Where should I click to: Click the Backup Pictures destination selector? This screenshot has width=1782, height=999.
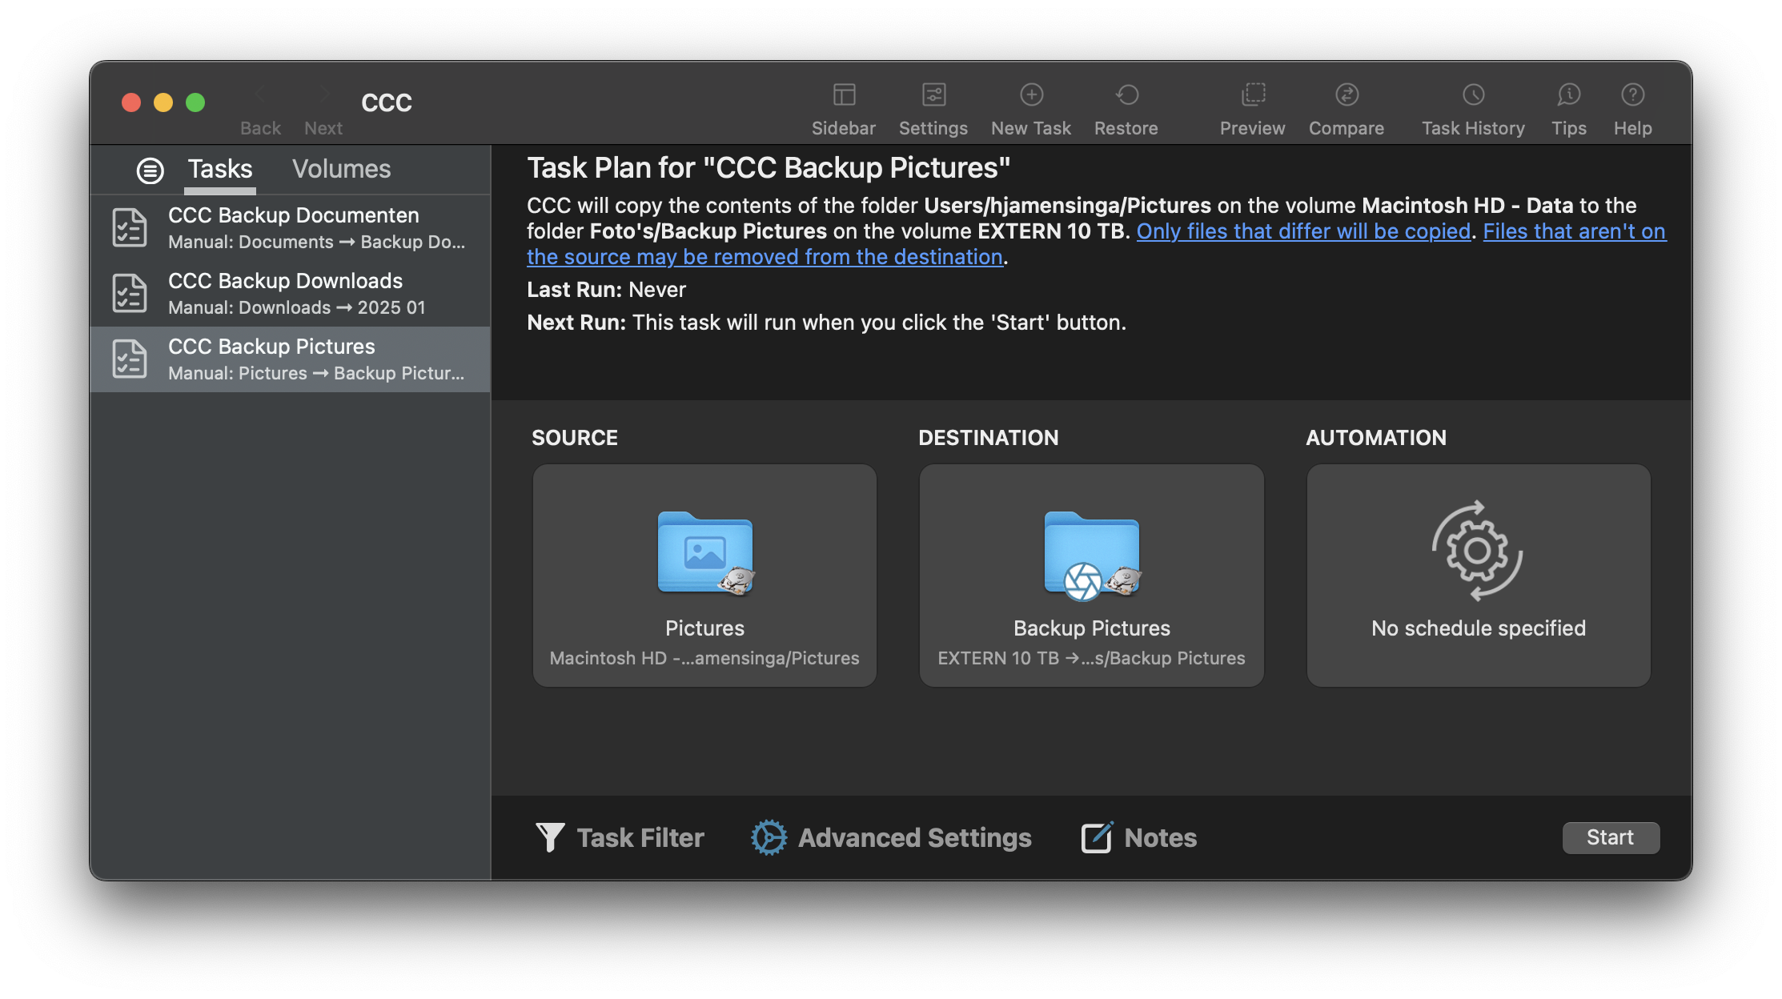(x=1091, y=576)
